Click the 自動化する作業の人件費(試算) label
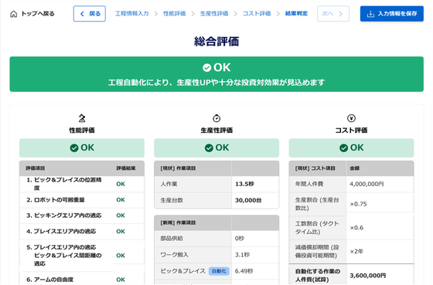The width and height of the screenshot is (433, 285). 318,275
